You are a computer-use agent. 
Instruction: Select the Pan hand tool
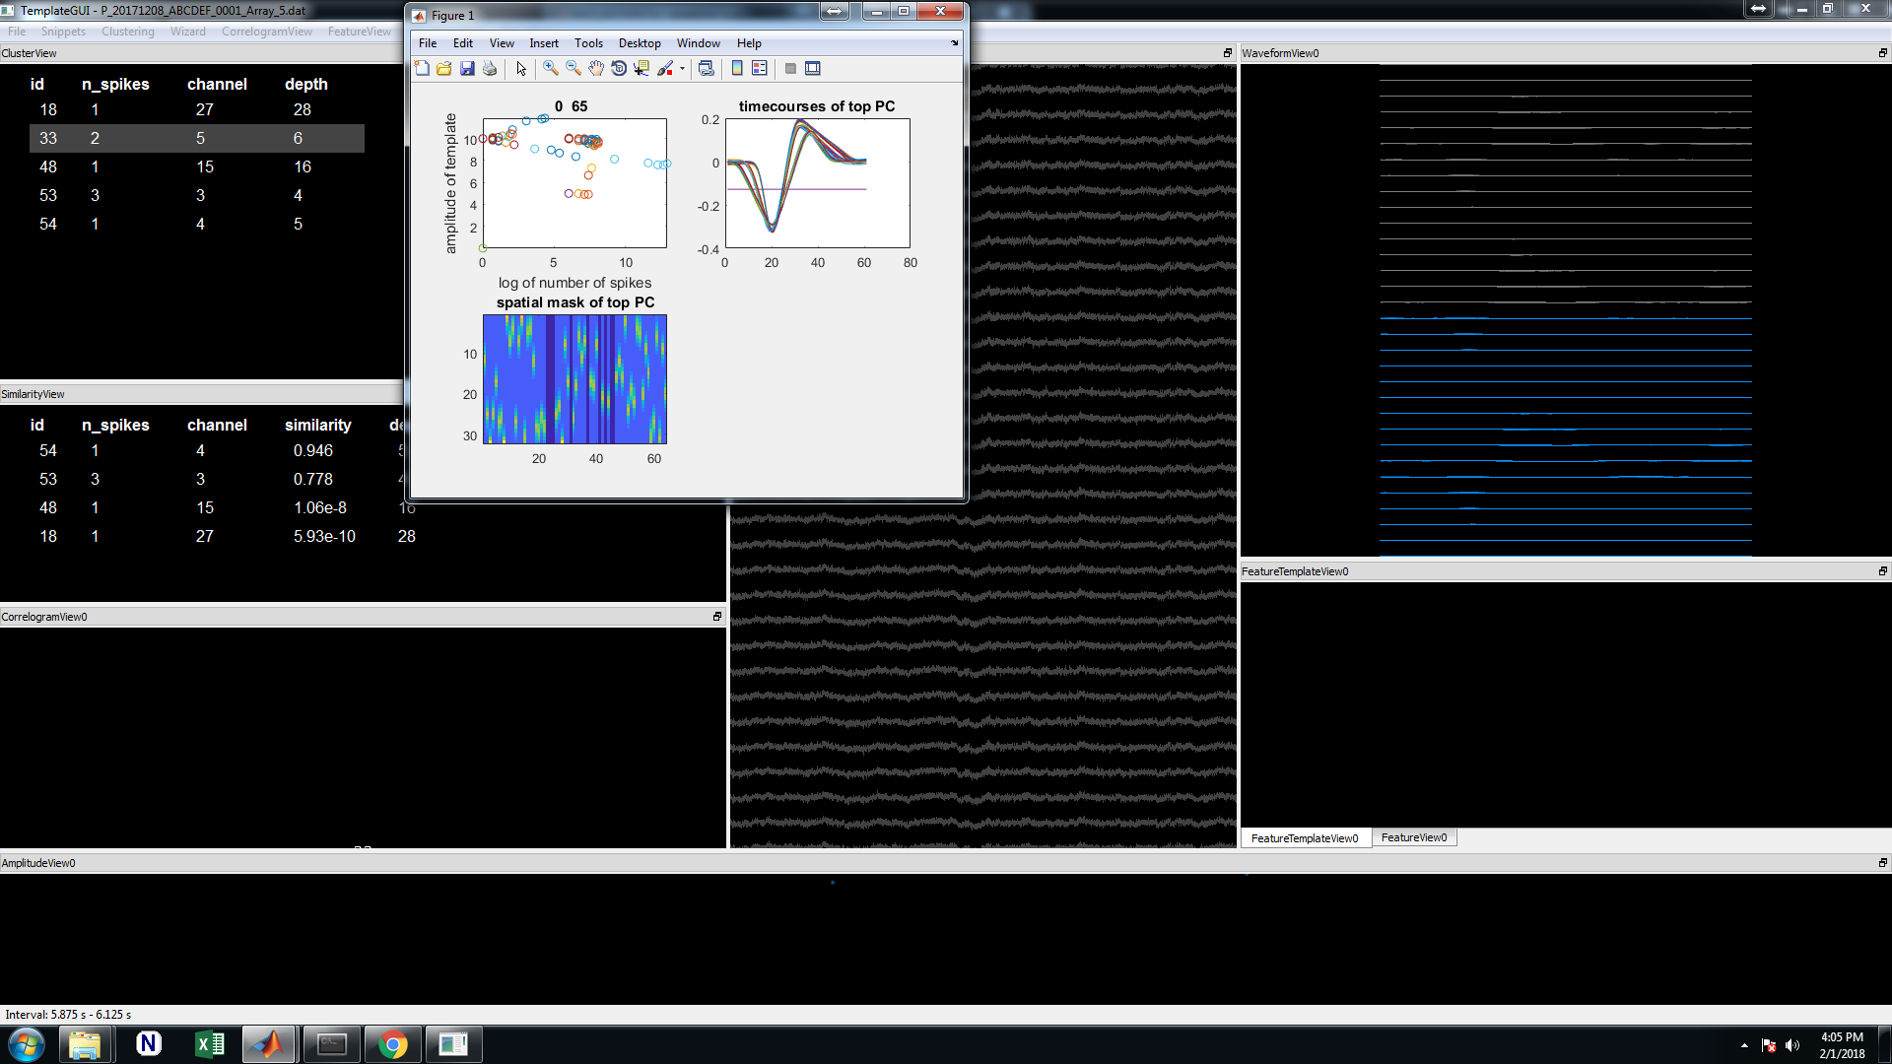596,68
